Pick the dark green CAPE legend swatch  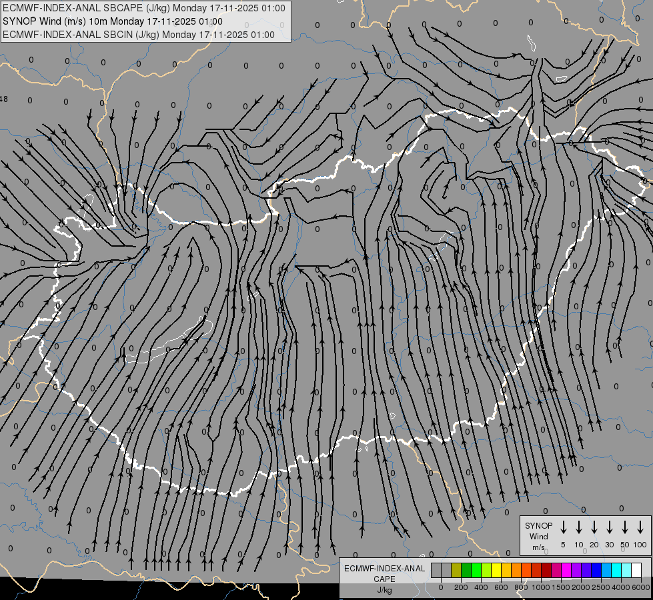click(x=466, y=570)
